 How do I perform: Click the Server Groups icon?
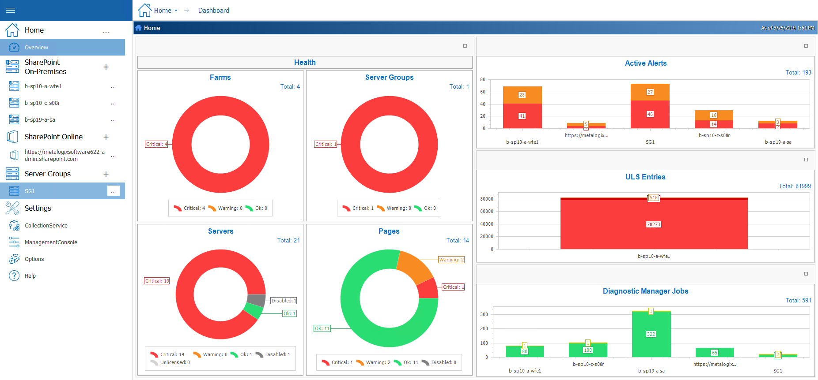pos(12,174)
